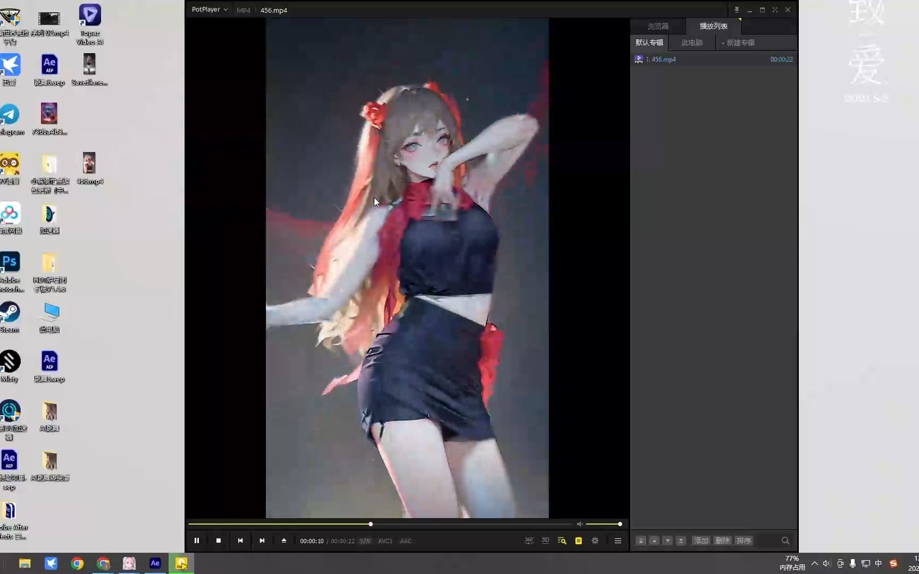Select 序列 02.mp4 desktop file
919x574 pixels.
point(49,23)
